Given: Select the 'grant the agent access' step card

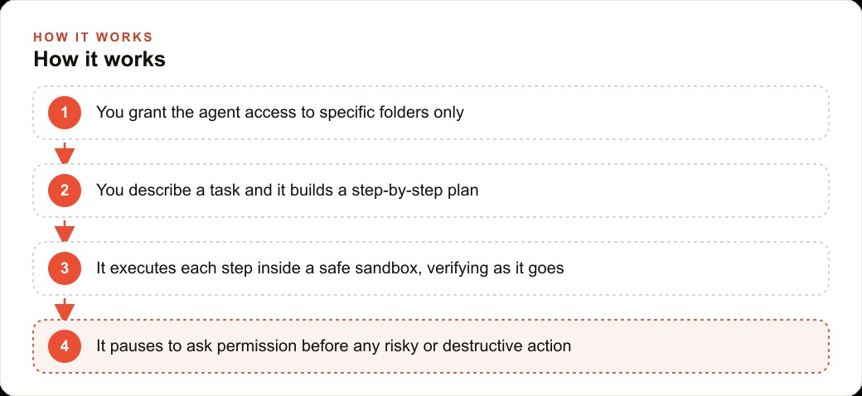Looking at the screenshot, I should pyautogui.click(x=431, y=113).
